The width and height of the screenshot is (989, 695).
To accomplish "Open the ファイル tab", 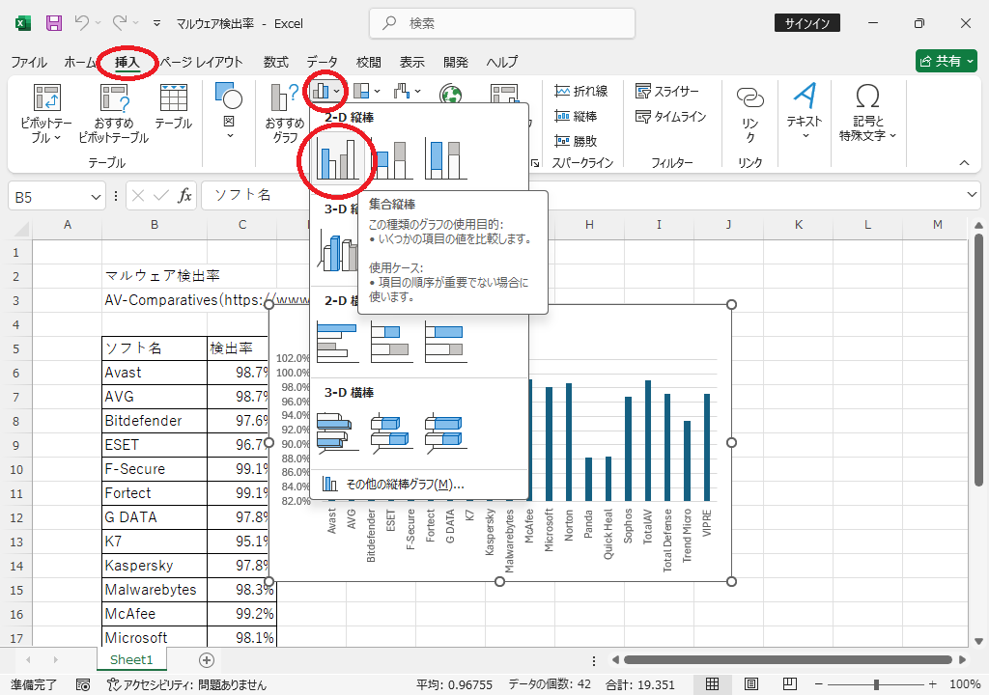I will tap(29, 62).
